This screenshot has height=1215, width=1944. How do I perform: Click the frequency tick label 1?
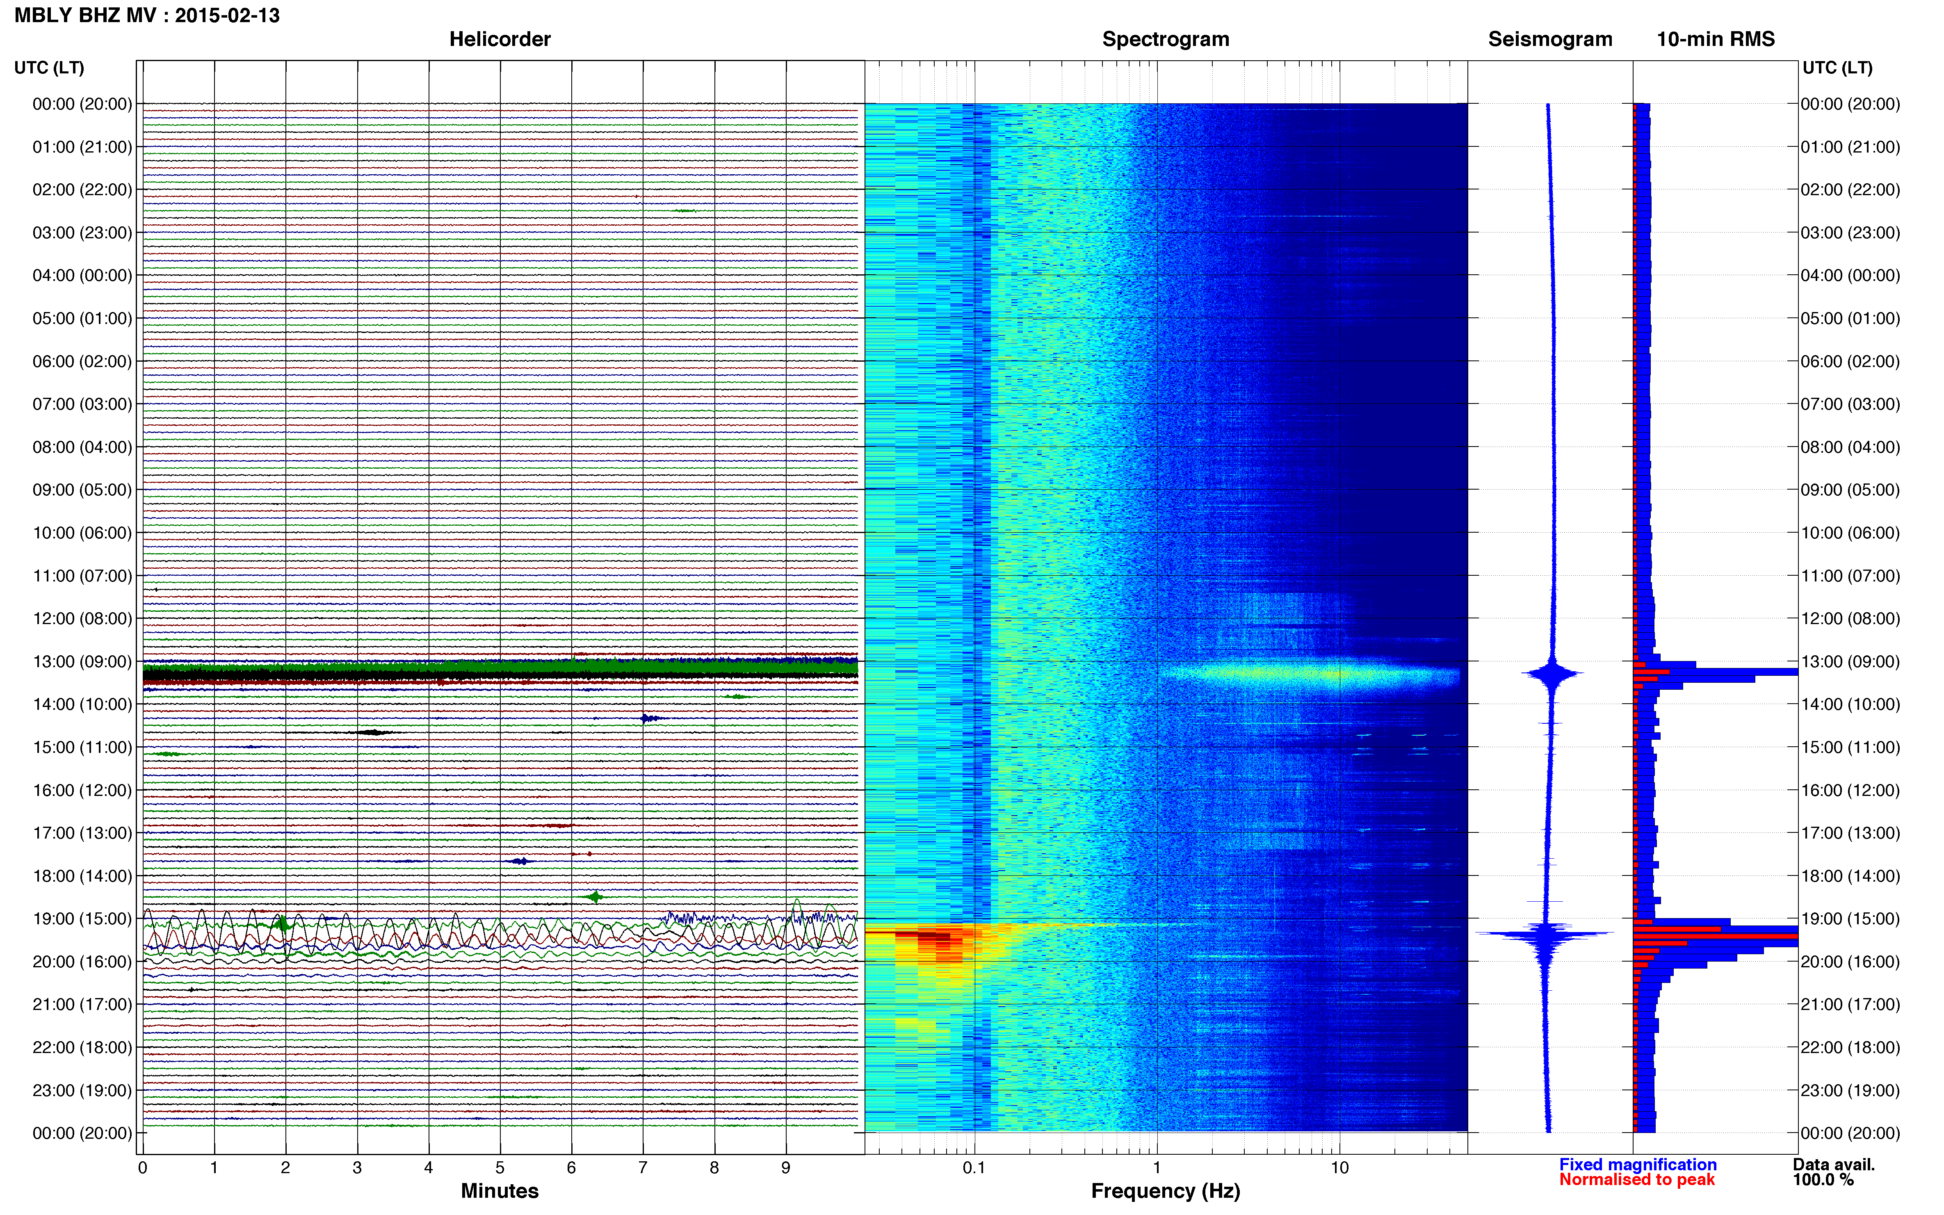tap(1157, 1167)
